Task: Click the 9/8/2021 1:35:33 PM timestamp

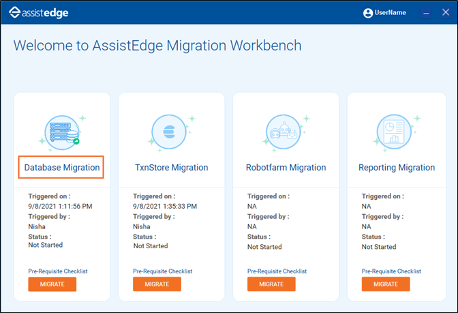Action: point(165,207)
